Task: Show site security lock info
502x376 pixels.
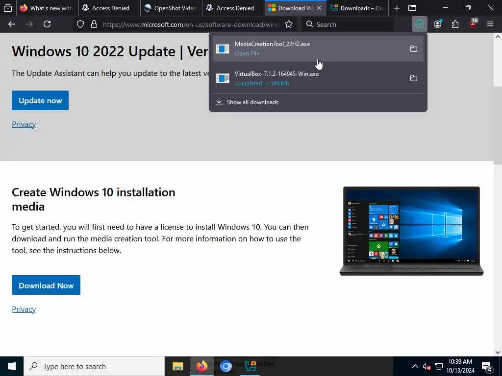Action: click(x=94, y=24)
